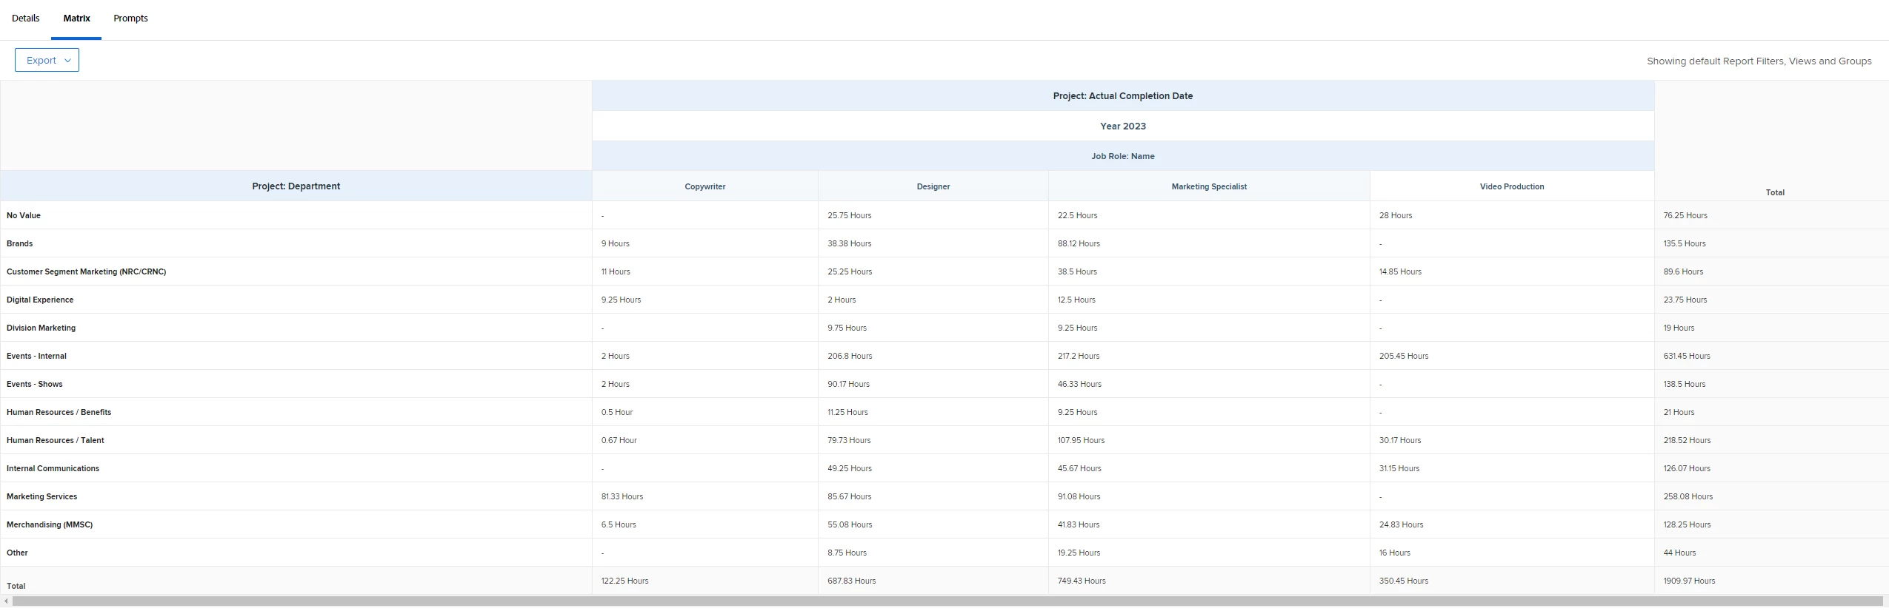Click the Copywriter column header

(705, 186)
